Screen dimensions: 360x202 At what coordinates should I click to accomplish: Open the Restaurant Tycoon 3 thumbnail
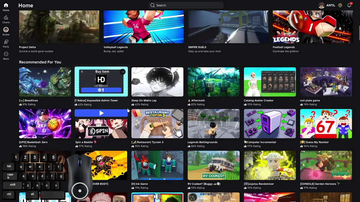click(x=157, y=124)
